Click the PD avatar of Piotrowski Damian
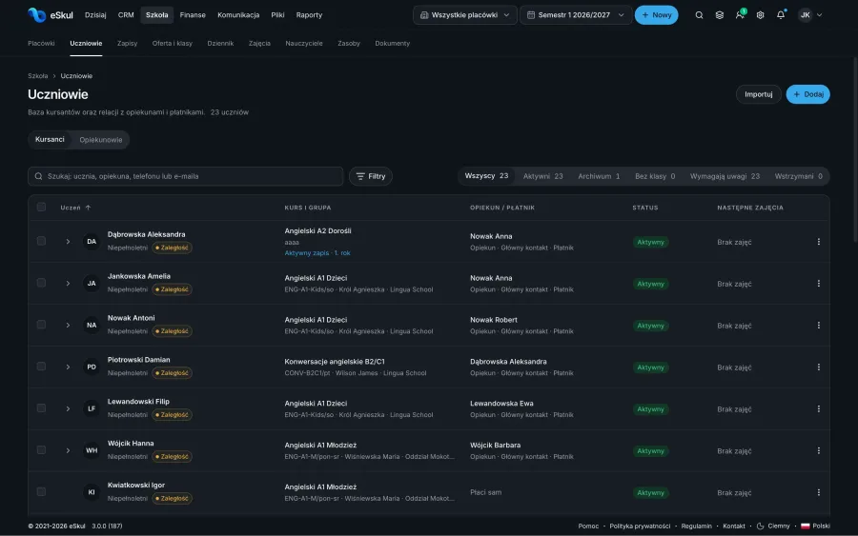The image size is (858, 536). click(x=92, y=367)
